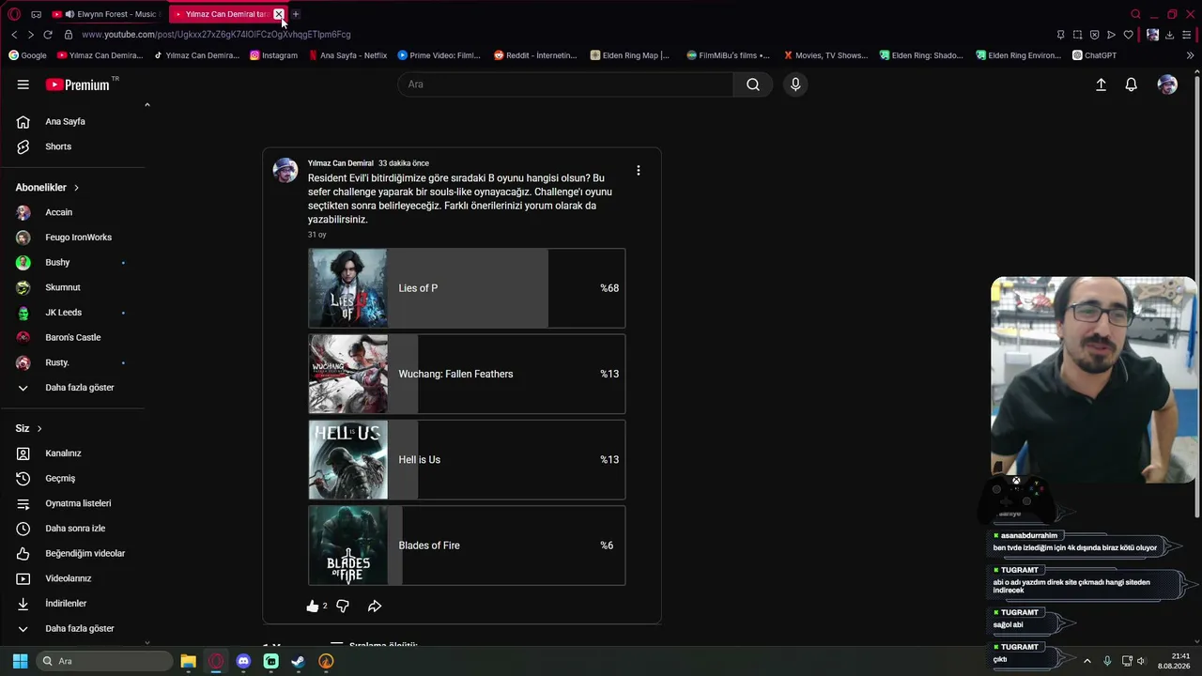This screenshot has width=1202, height=676.
Task: Click the YouTube search field
Action: pos(565,84)
